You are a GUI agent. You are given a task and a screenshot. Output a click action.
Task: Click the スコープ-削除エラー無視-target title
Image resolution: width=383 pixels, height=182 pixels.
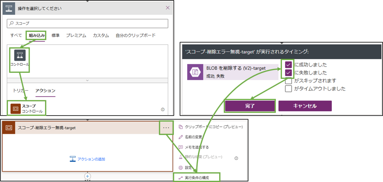pyautogui.click(x=47, y=128)
